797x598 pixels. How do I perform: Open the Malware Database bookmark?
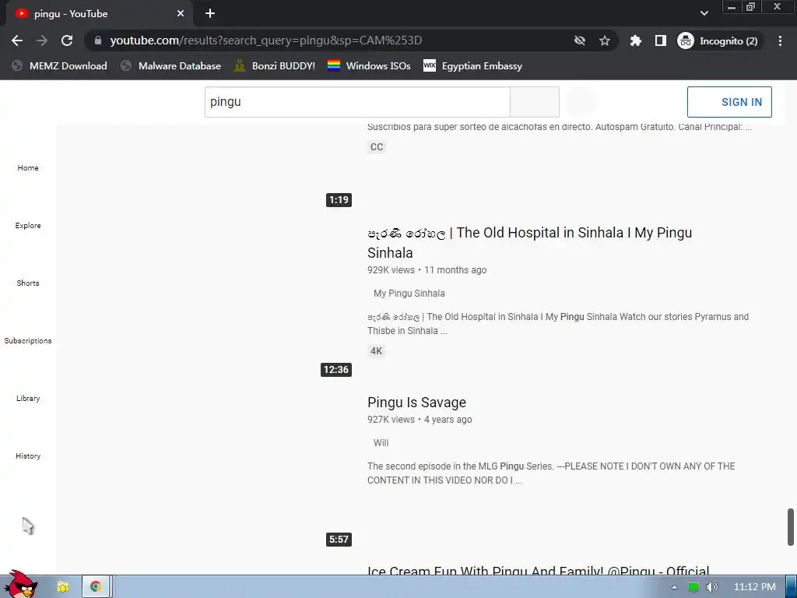tap(171, 66)
